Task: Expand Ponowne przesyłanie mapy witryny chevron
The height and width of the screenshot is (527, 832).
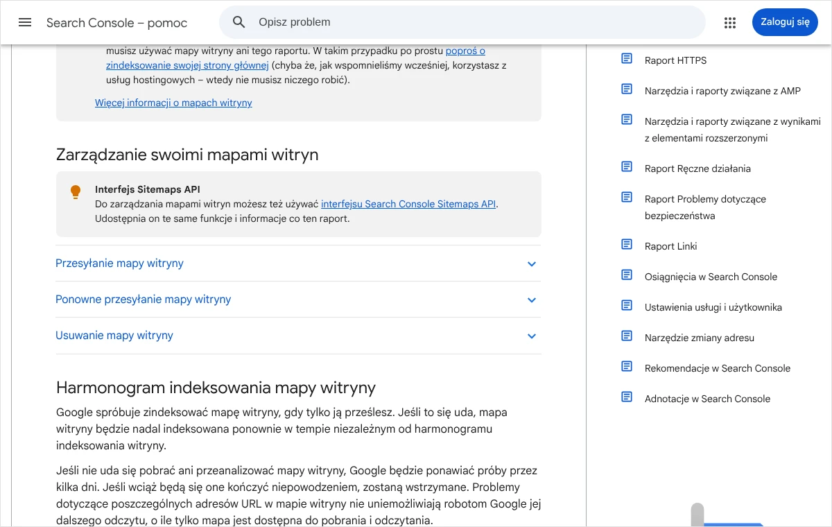Action: (532, 300)
